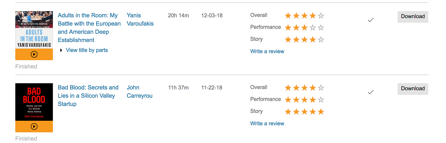Click the View title by parts arrow
This screenshot has height=143, width=446.
(x=61, y=50)
